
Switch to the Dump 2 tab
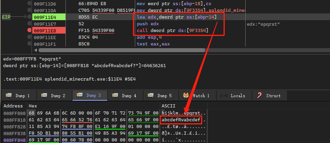click(x=54, y=96)
